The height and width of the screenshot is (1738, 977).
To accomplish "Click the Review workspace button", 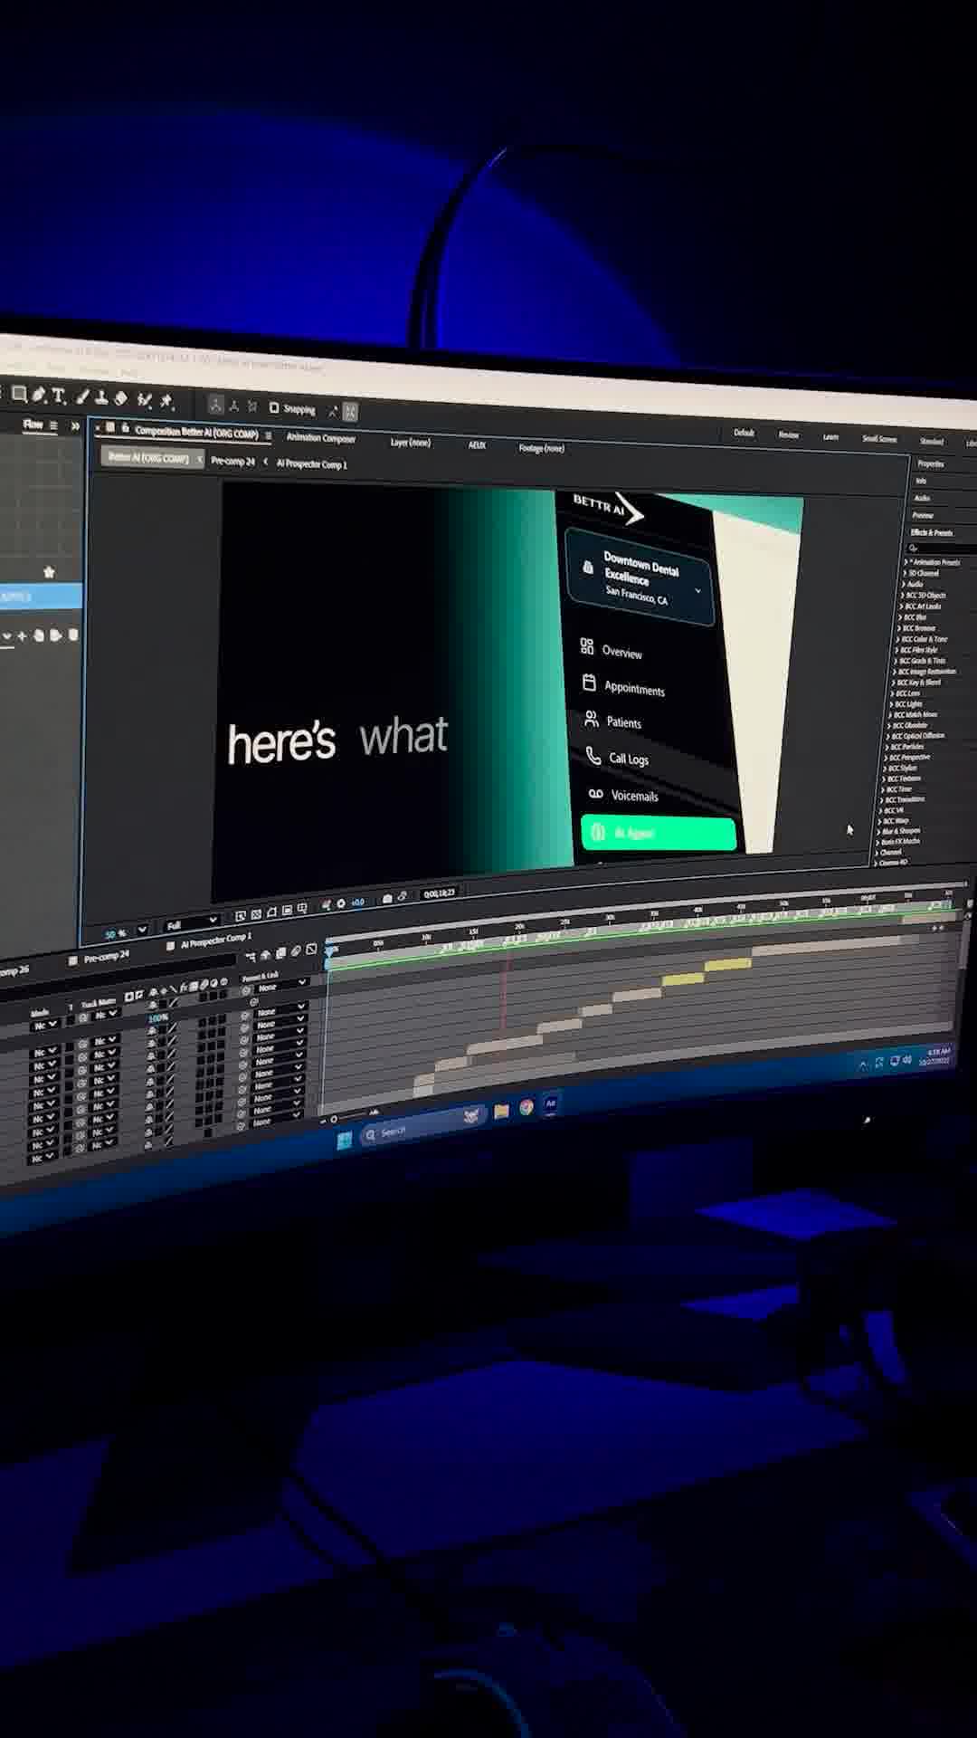I will (789, 435).
